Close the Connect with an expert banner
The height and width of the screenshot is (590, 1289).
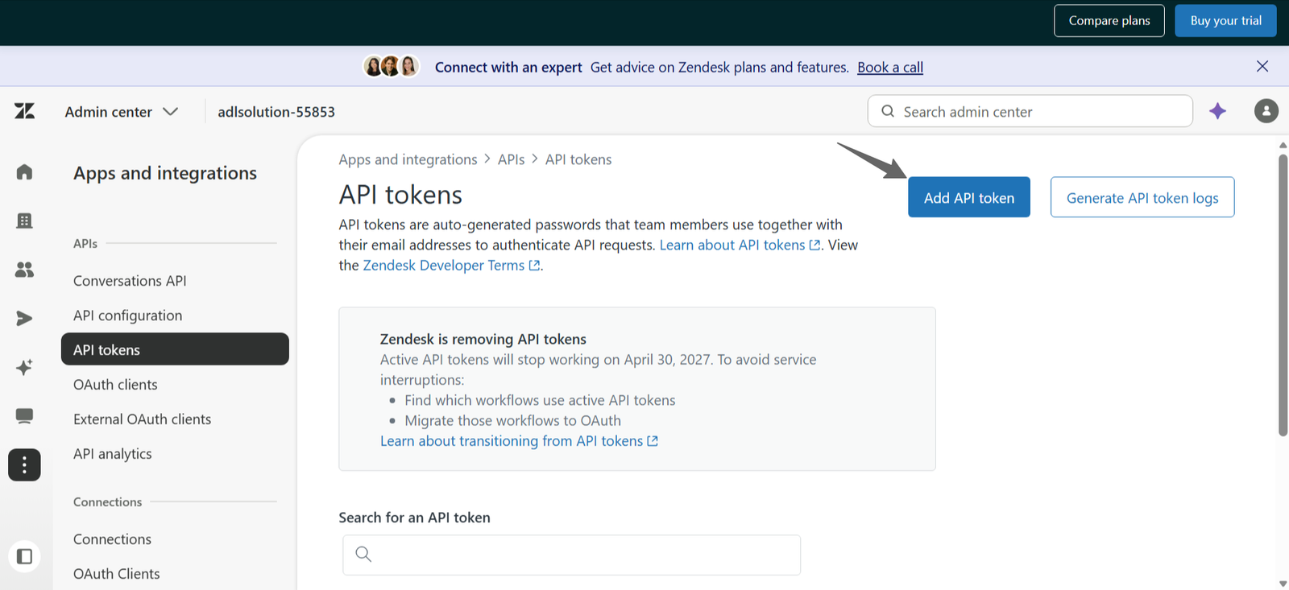(x=1262, y=67)
